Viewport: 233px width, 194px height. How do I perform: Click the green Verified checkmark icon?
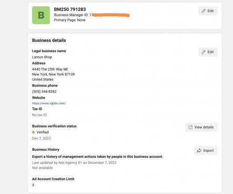[33, 132]
